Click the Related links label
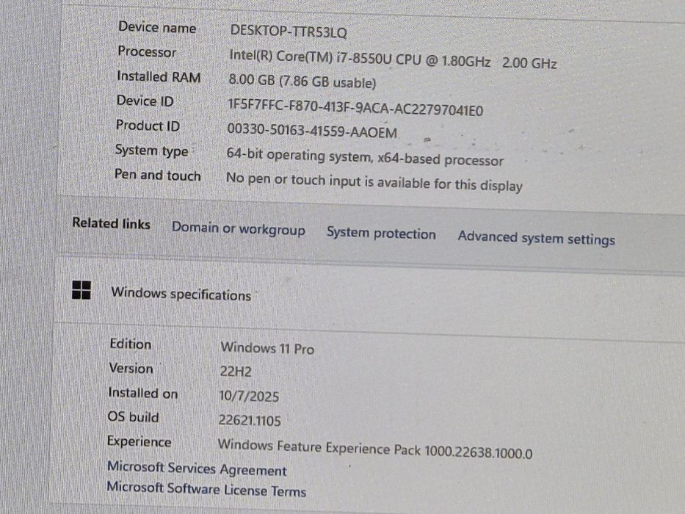This screenshot has width=685, height=514. [112, 223]
